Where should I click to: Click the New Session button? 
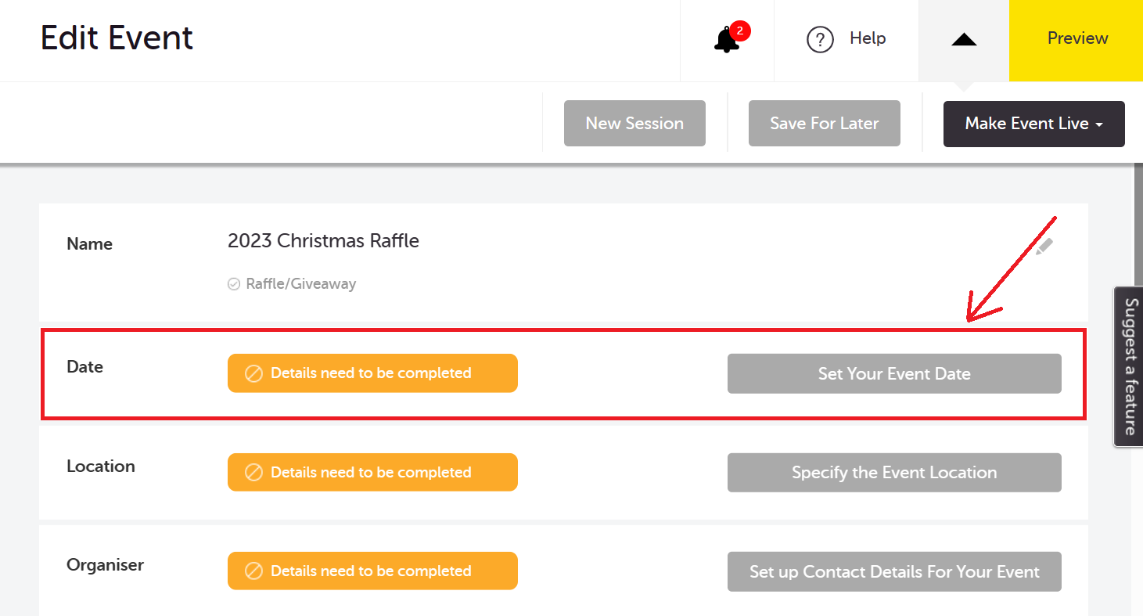[x=634, y=123]
